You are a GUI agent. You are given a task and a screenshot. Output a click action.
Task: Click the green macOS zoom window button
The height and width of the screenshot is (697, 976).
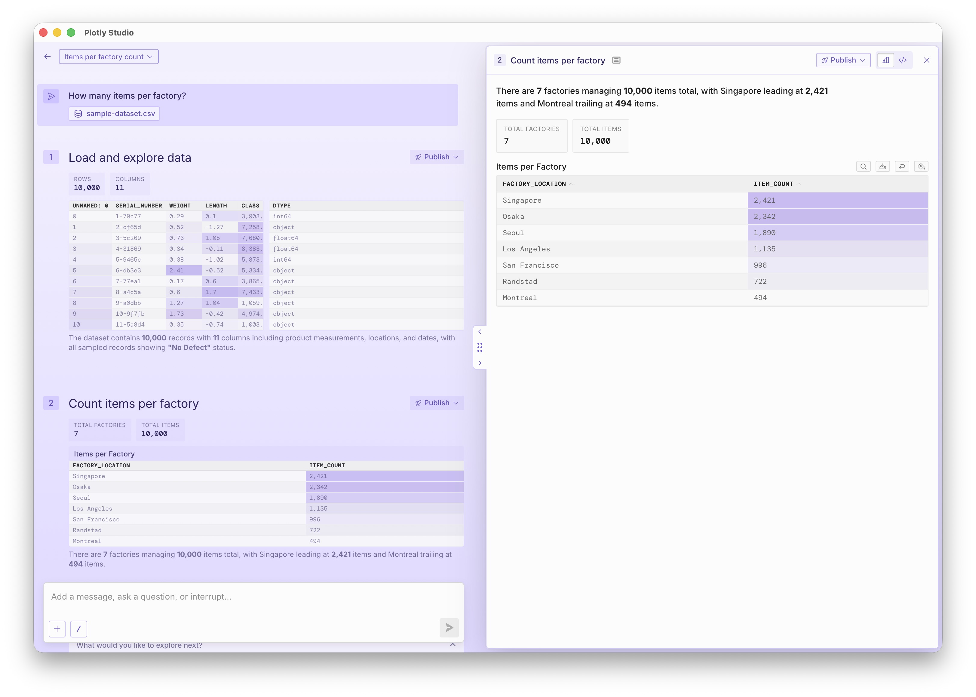71,32
